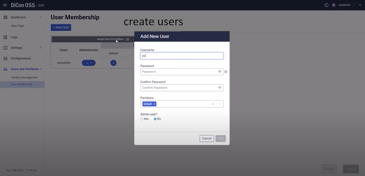Remove the default partition tag

coord(154,104)
